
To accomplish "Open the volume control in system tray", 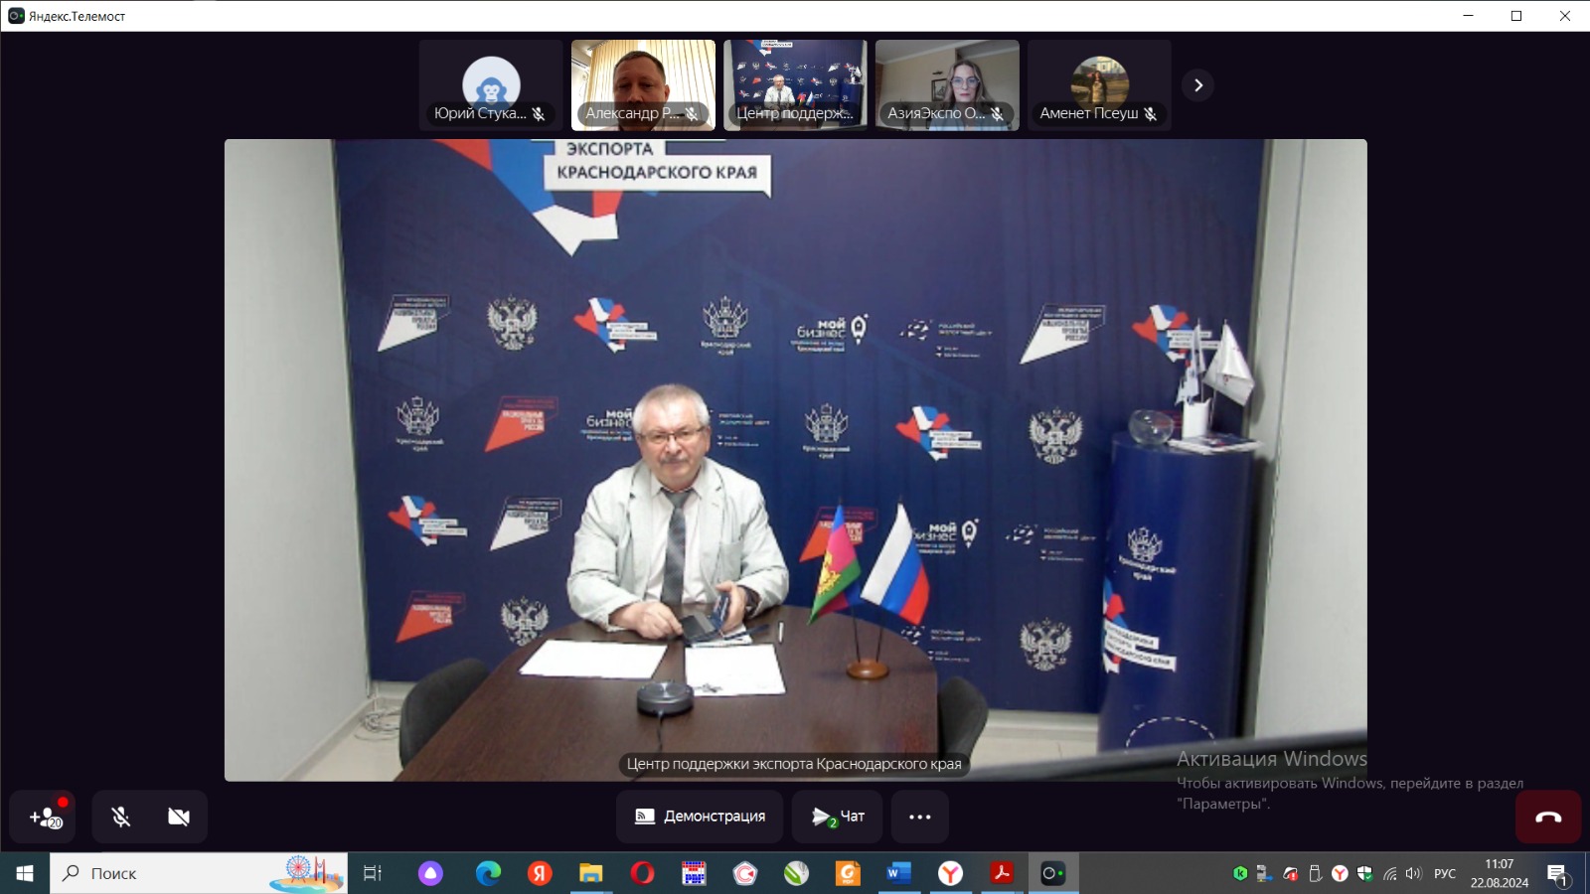I will click(1414, 873).
